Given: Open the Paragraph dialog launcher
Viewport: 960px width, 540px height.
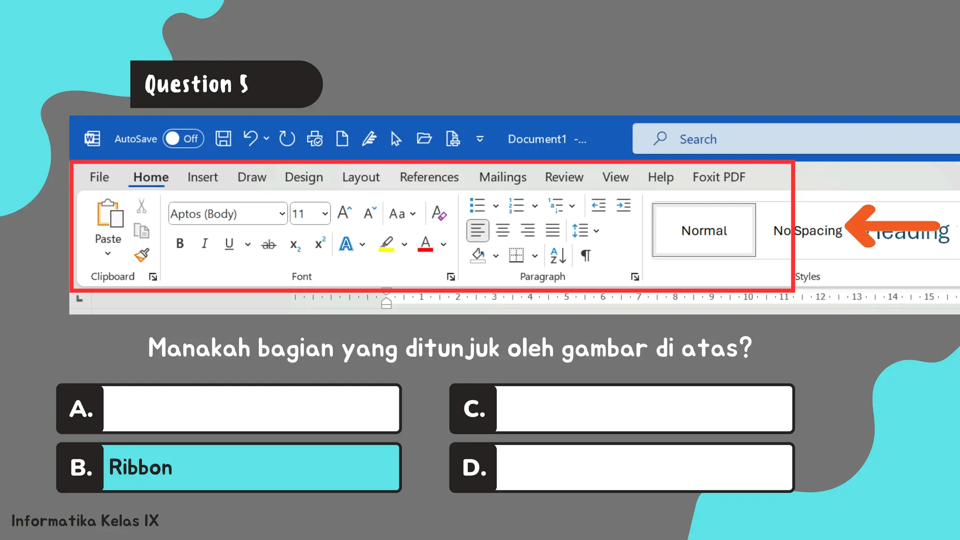Looking at the screenshot, I should coord(635,277).
